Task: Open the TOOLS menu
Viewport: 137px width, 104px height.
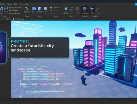Action: [x=9, y=4]
